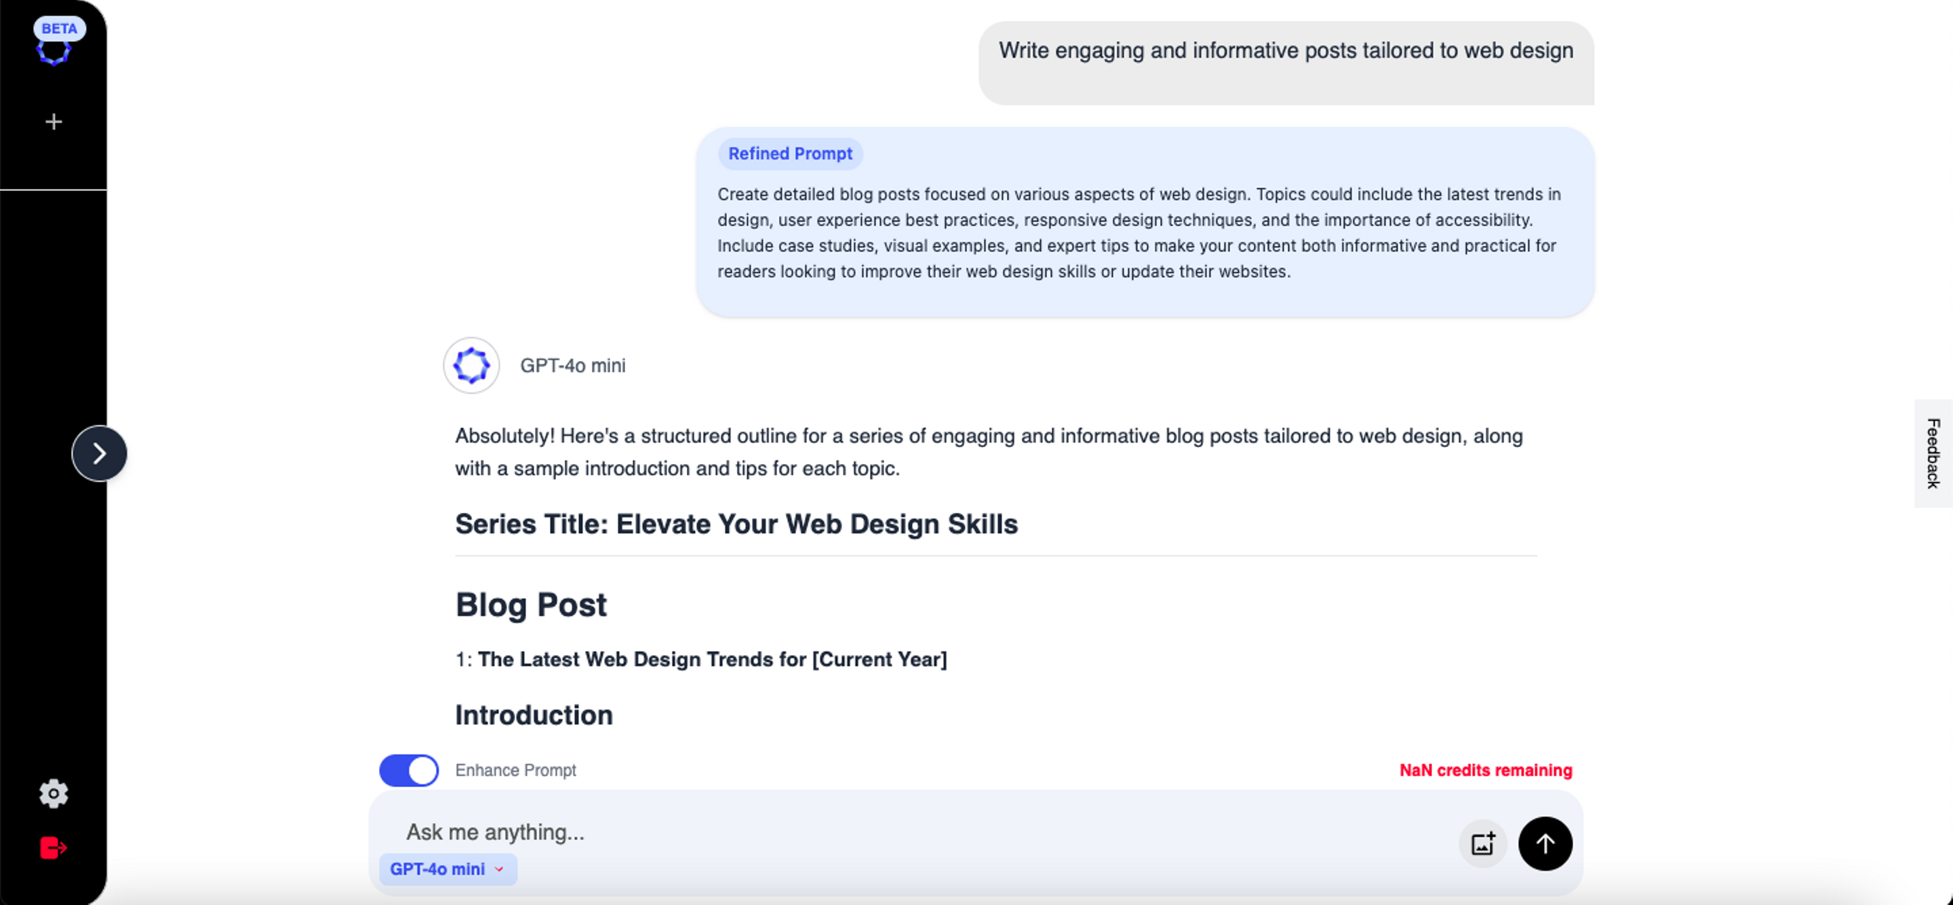
Task: Click the Introduction heading
Action: 534,715
